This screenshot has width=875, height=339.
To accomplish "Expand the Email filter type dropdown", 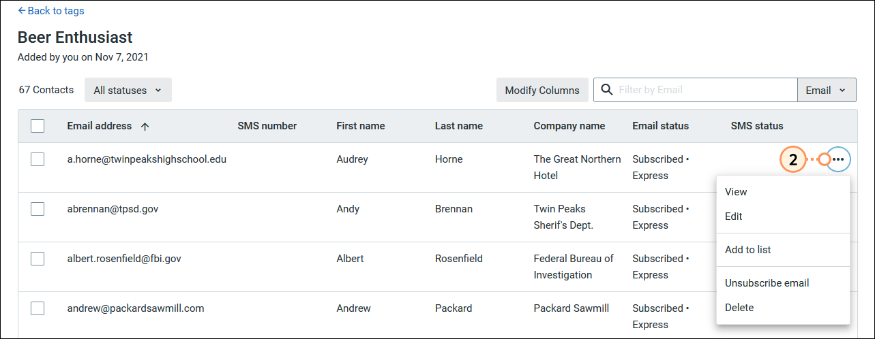I will click(x=827, y=90).
